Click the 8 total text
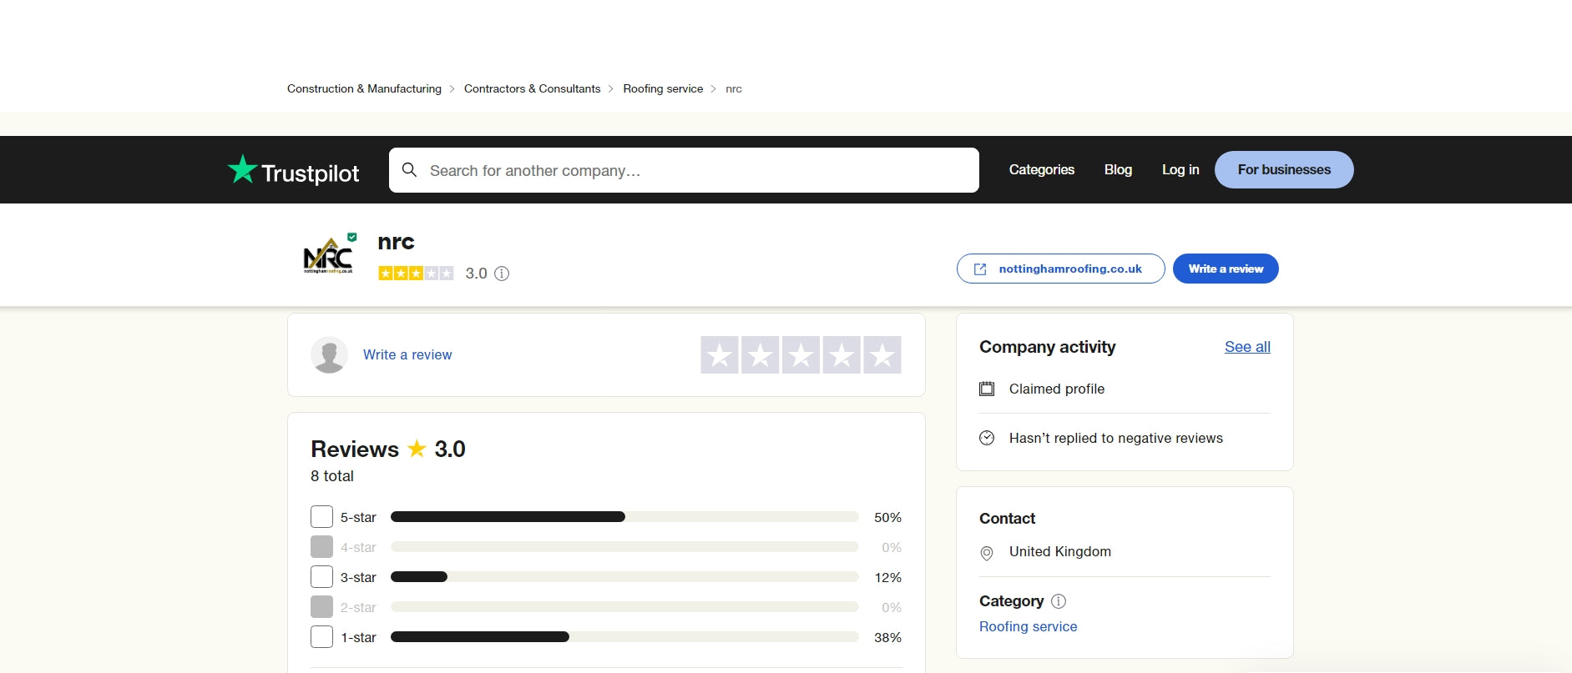The width and height of the screenshot is (1572, 673). click(332, 476)
